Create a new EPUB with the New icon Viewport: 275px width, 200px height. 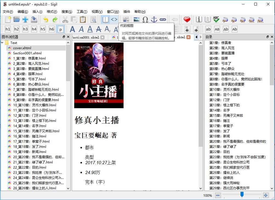[8, 20]
